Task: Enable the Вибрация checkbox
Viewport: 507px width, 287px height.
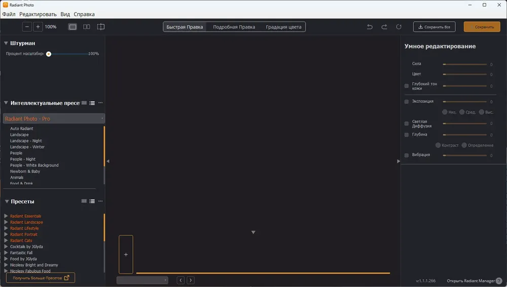Action: pos(407,155)
